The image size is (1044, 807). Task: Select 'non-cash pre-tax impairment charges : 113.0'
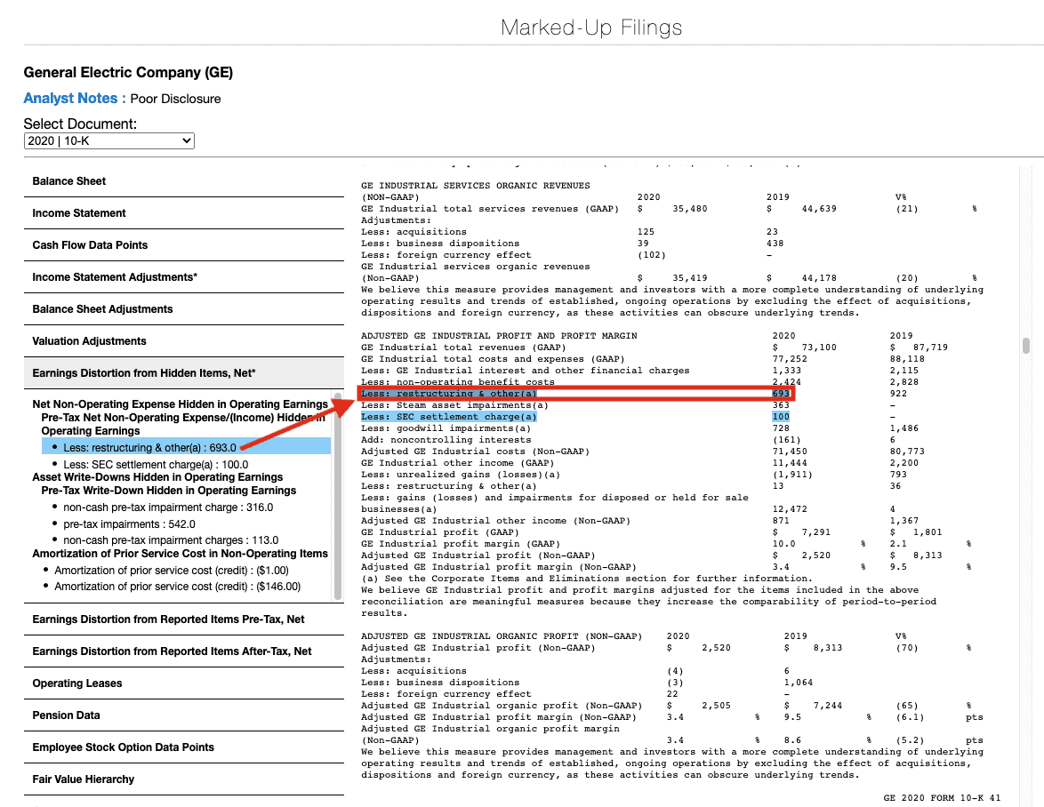171,540
